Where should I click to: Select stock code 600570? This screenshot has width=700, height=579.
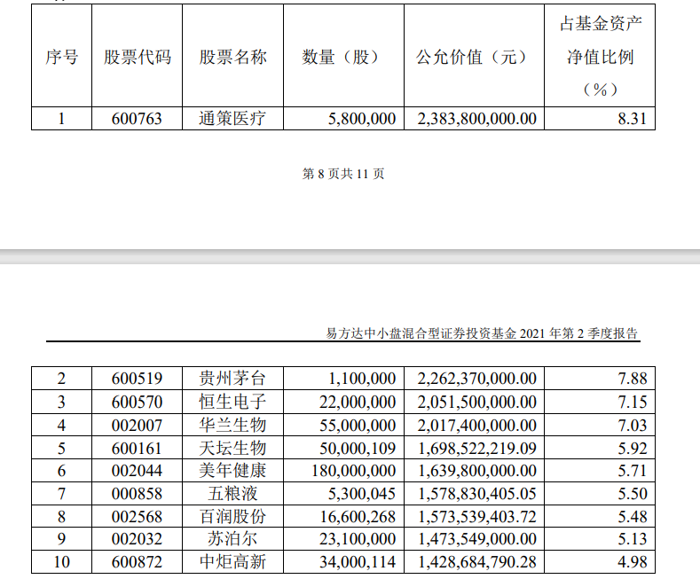point(137,403)
